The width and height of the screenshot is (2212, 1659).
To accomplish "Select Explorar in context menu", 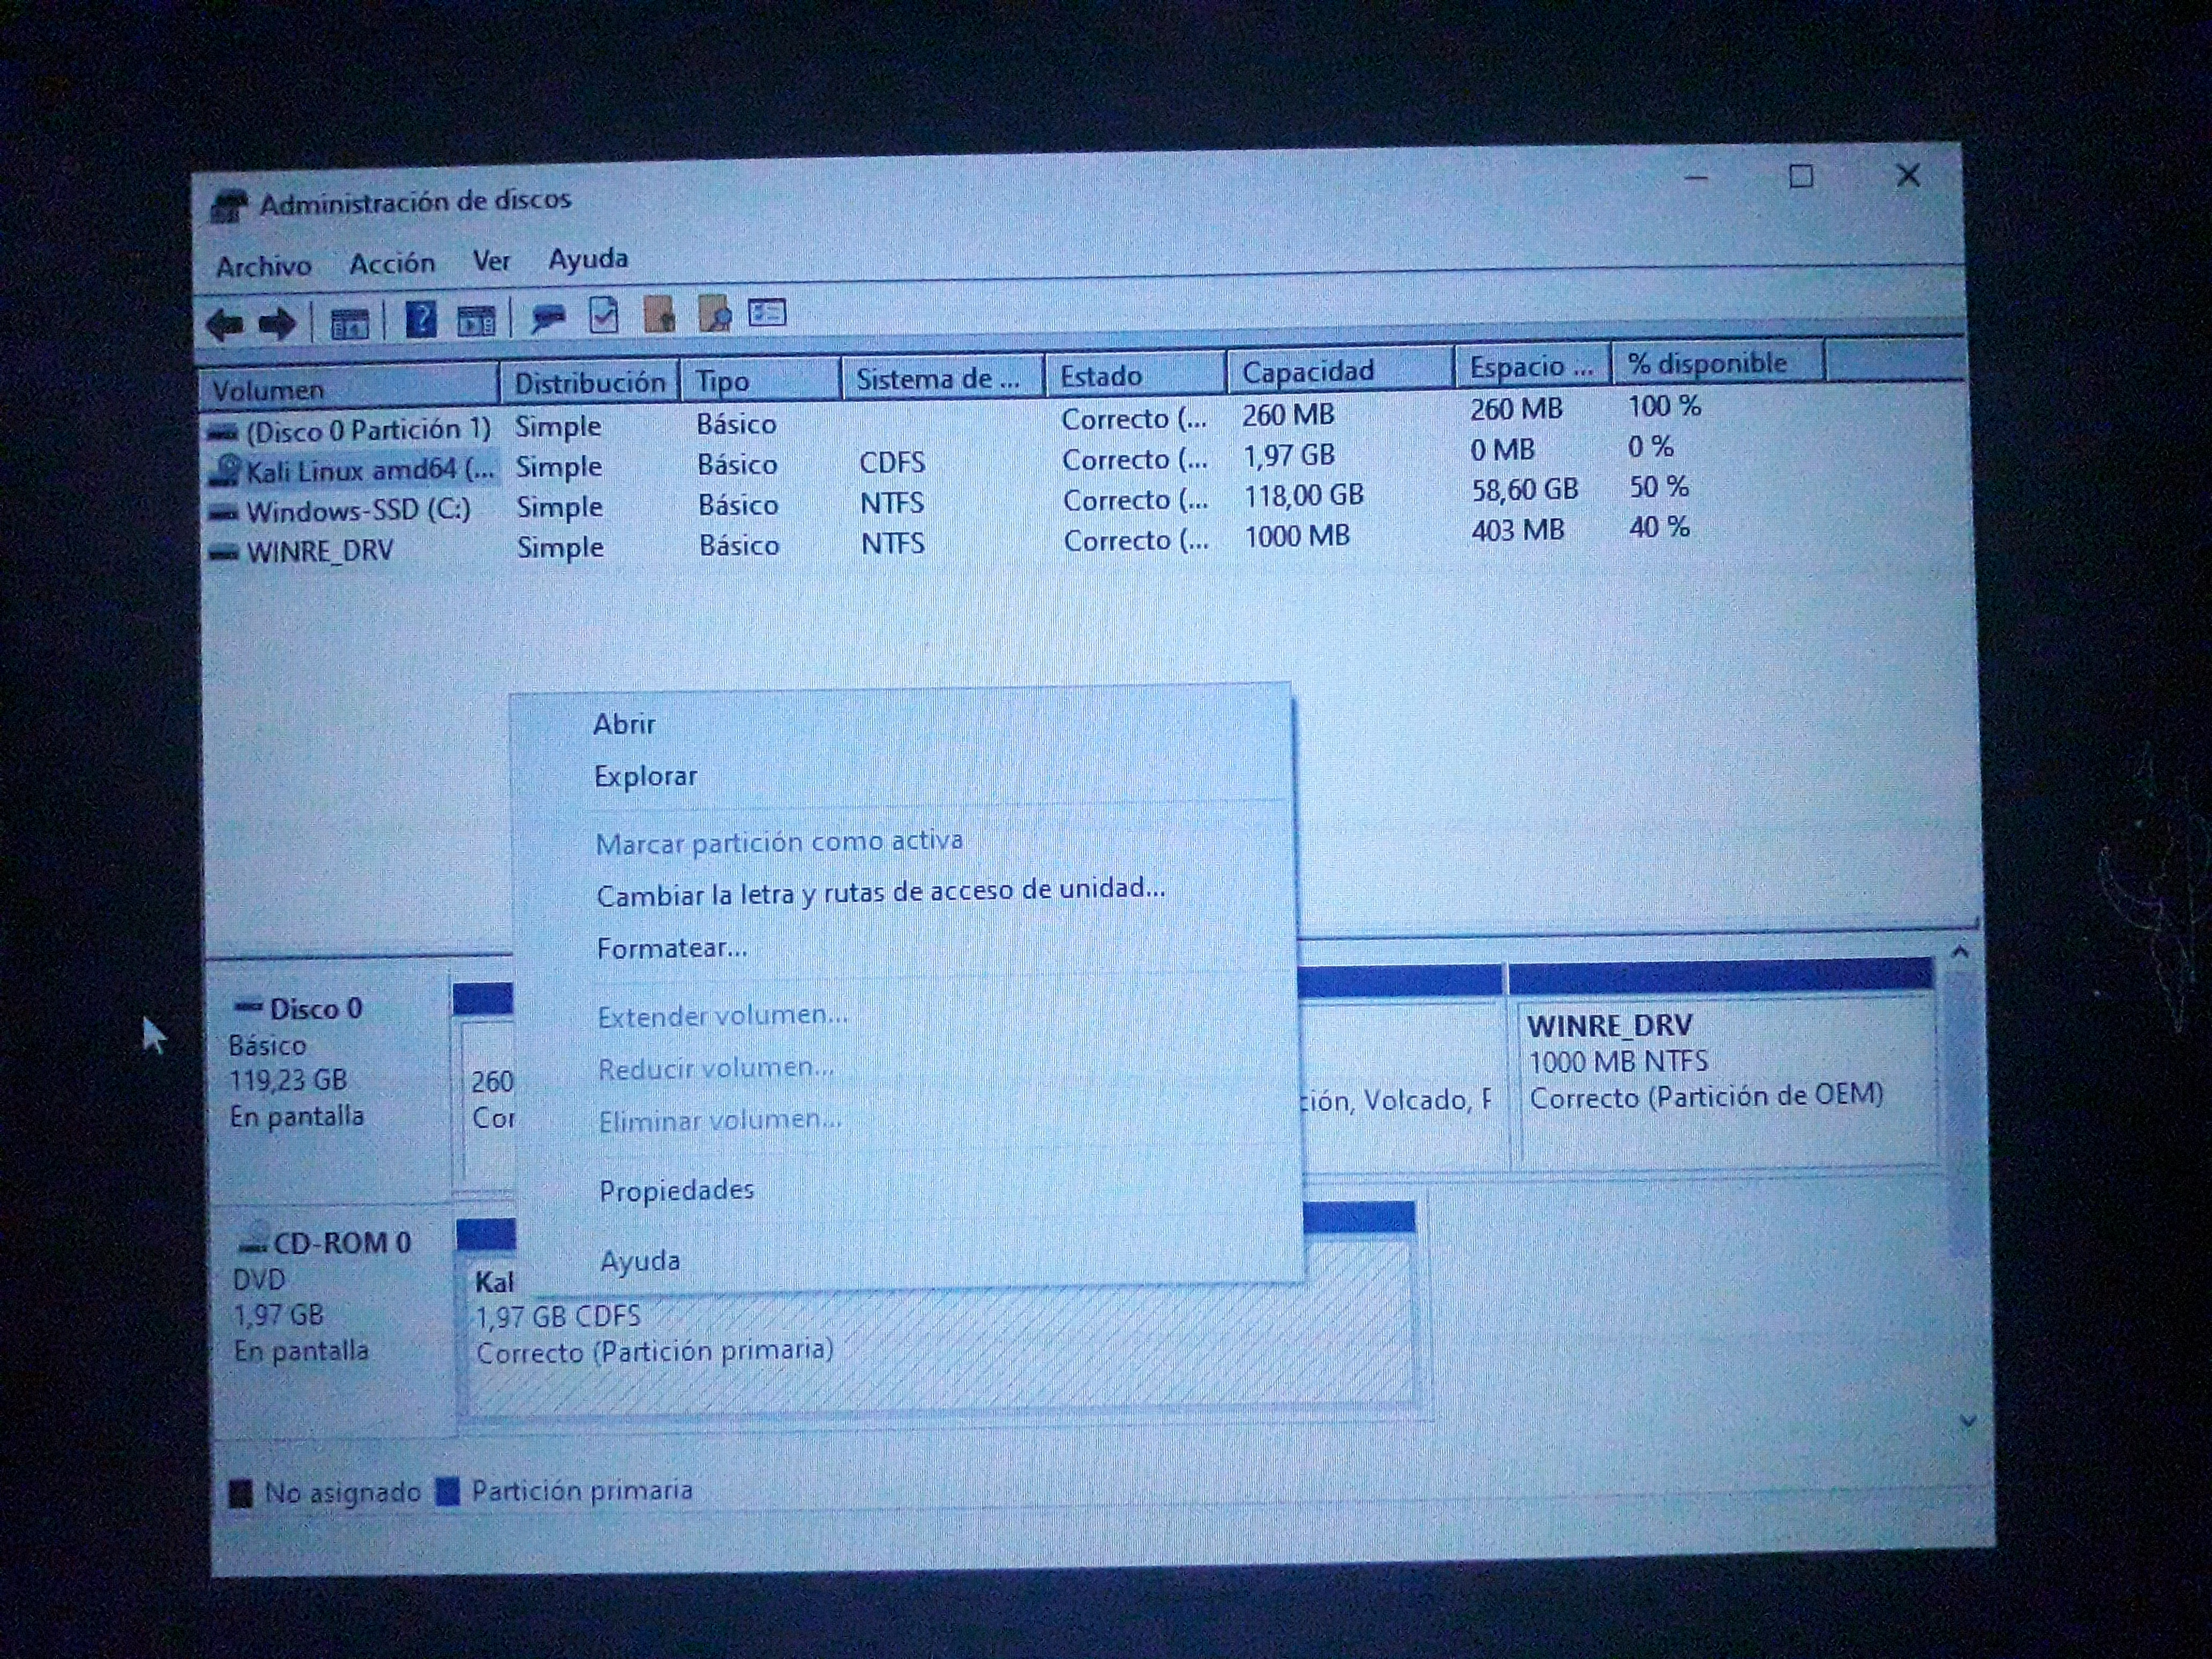I will click(645, 776).
